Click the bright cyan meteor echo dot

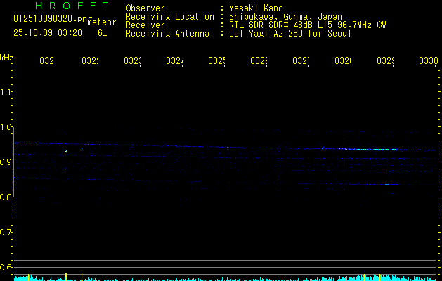66,151
